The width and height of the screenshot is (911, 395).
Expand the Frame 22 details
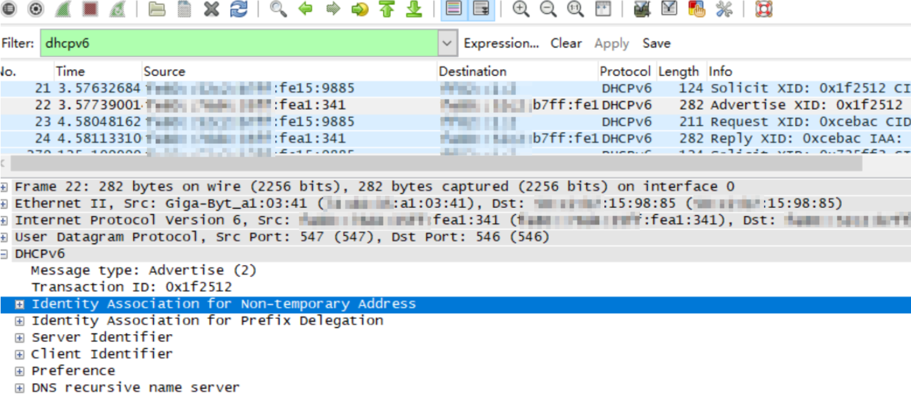tap(4, 187)
